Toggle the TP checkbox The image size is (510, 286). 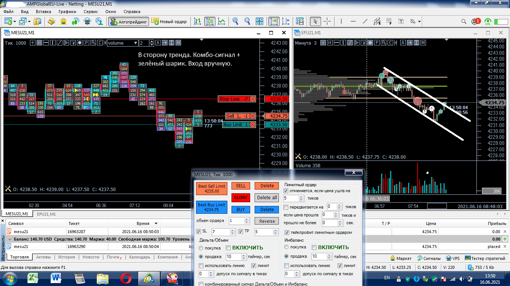[x=241, y=232]
